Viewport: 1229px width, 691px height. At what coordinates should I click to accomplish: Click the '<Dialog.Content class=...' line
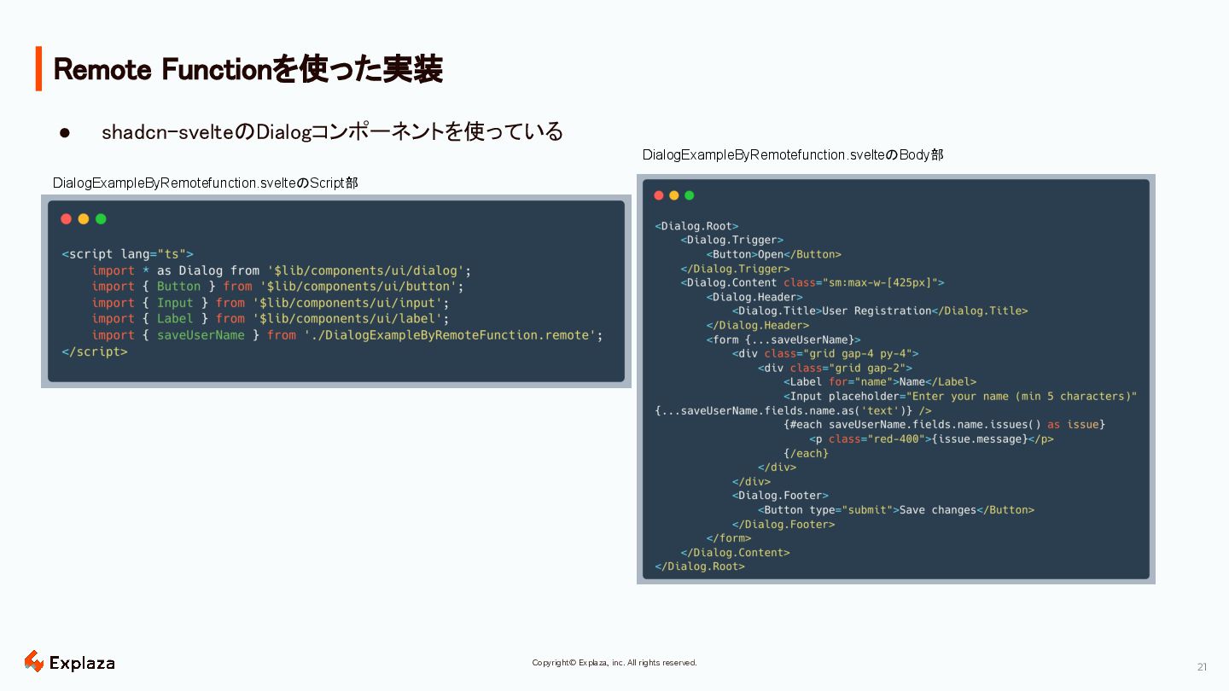pos(813,282)
